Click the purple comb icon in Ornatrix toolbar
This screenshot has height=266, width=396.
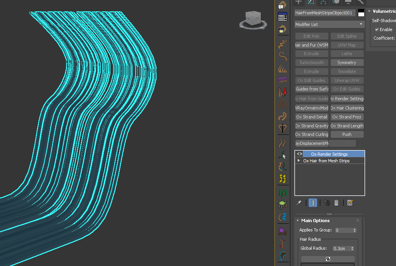283,80
